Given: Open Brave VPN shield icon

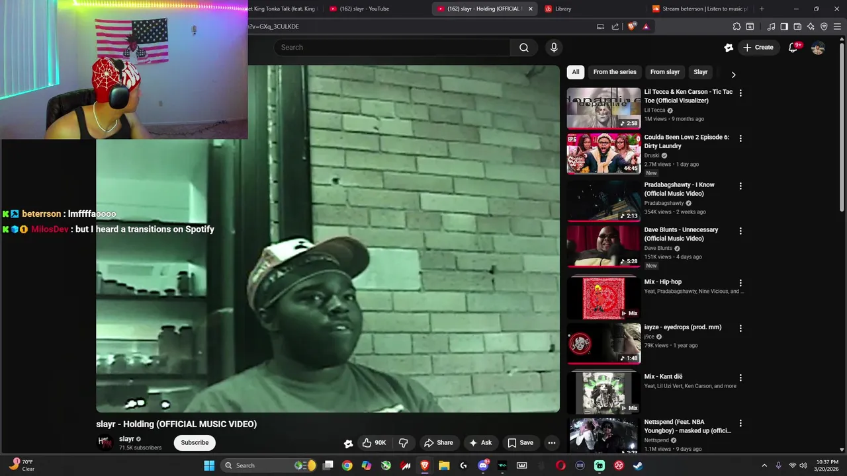Looking at the screenshot, I should click(824, 26).
